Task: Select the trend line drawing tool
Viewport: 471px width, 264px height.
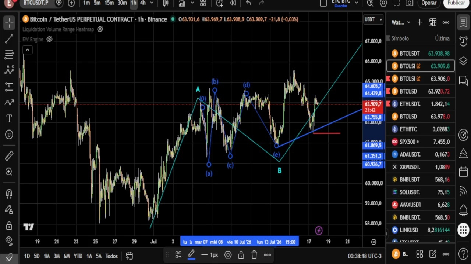Action: pyautogui.click(x=9, y=38)
